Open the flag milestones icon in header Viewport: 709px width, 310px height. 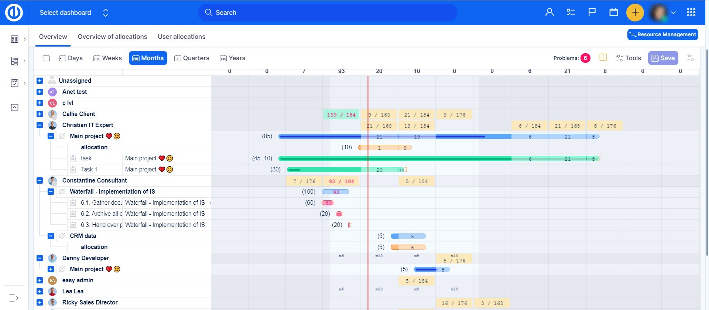pos(592,13)
